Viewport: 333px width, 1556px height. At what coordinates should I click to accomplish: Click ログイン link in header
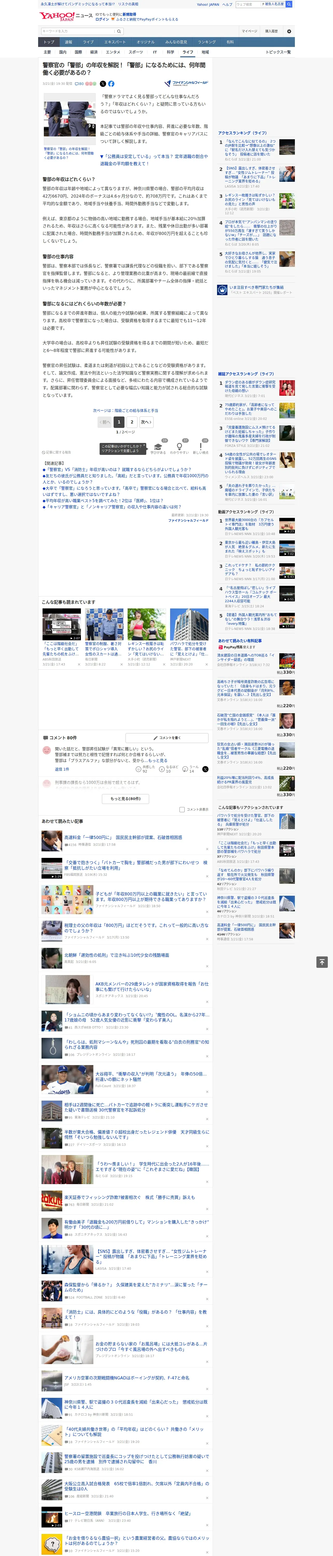[102, 19]
